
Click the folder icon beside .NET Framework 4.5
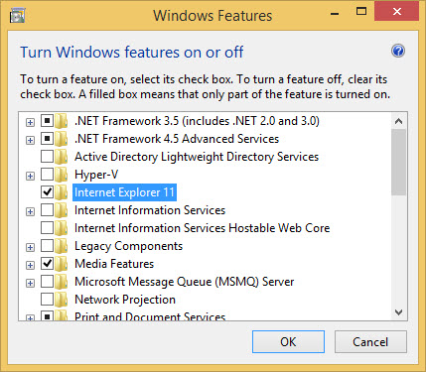[x=62, y=139]
